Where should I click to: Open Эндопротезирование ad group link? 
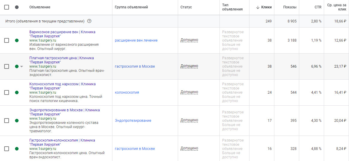point(133,121)
